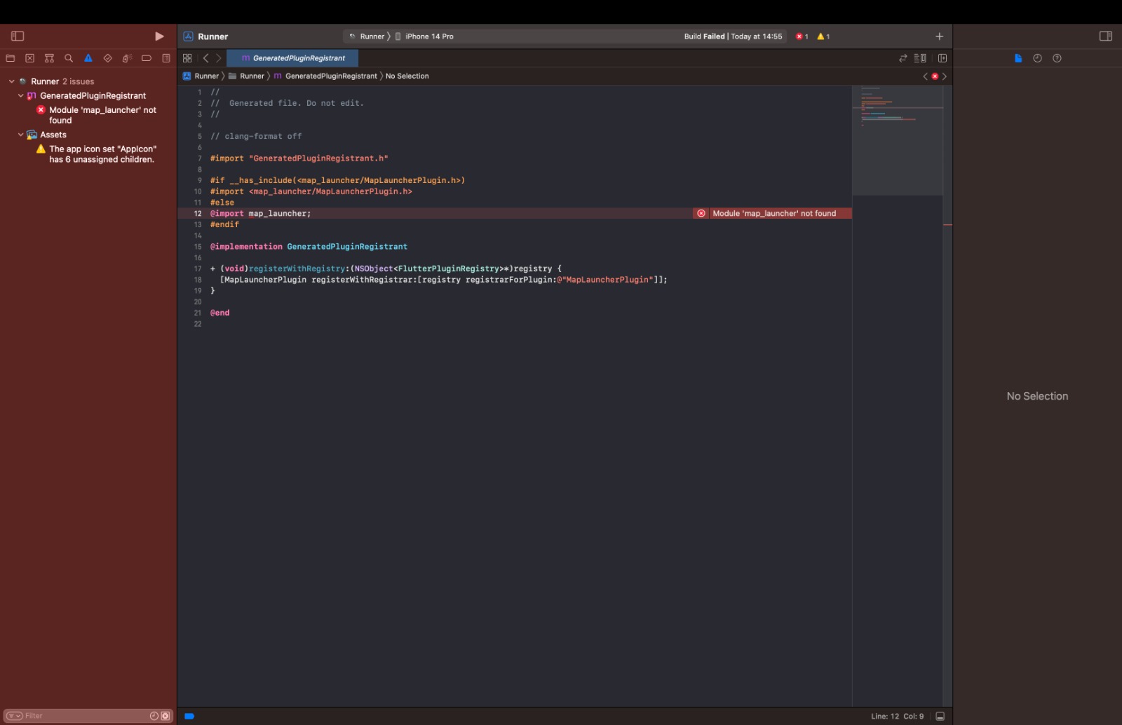This screenshot has width=1122, height=725.
Task: Open the Report navigator
Action: click(x=165, y=58)
